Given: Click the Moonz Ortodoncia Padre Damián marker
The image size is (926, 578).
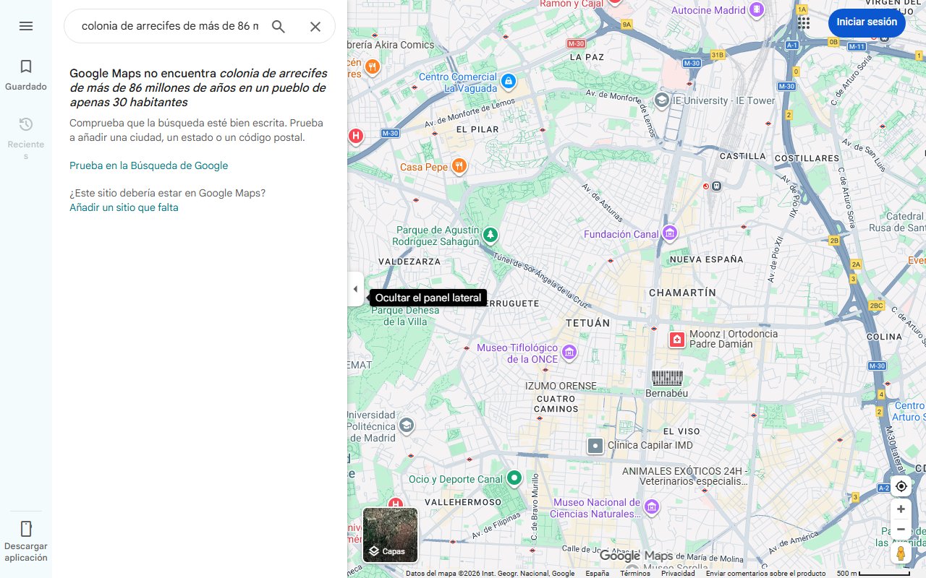Looking at the screenshot, I should (x=676, y=339).
